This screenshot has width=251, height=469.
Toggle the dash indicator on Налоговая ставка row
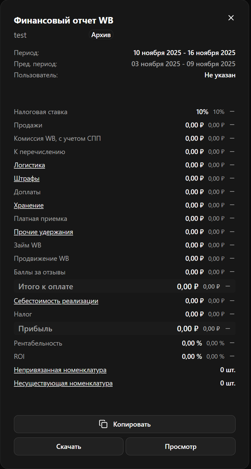point(232,112)
